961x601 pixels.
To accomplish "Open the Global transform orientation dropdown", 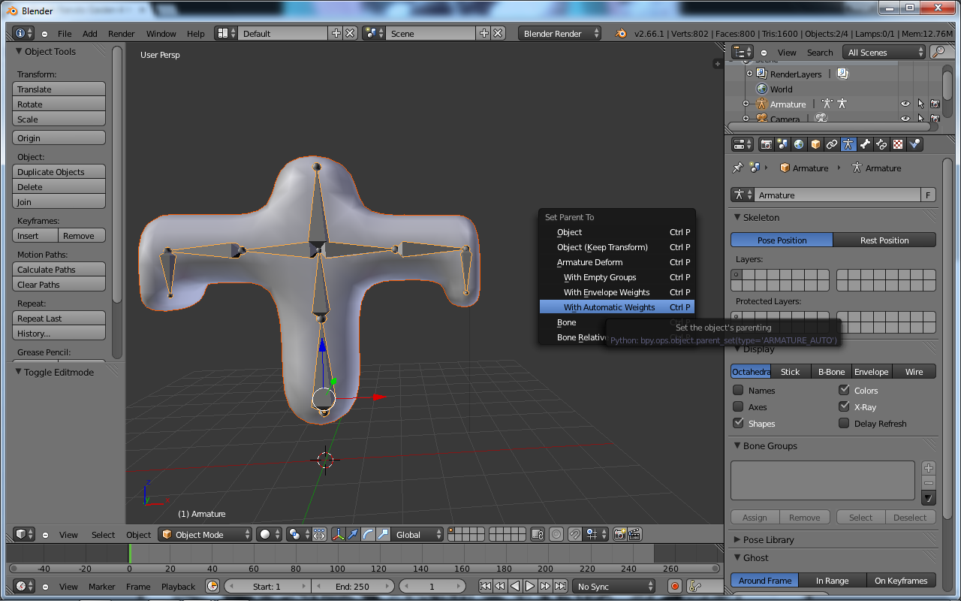I will pos(417,534).
